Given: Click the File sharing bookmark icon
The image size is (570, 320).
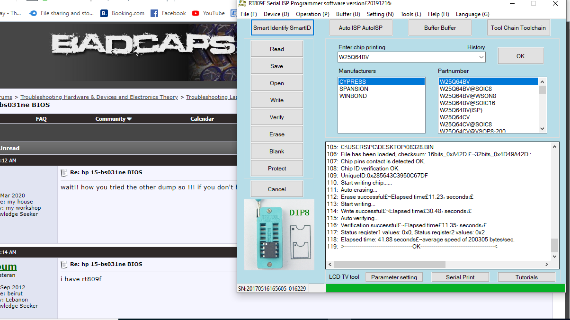Looking at the screenshot, I should point(33,13).
